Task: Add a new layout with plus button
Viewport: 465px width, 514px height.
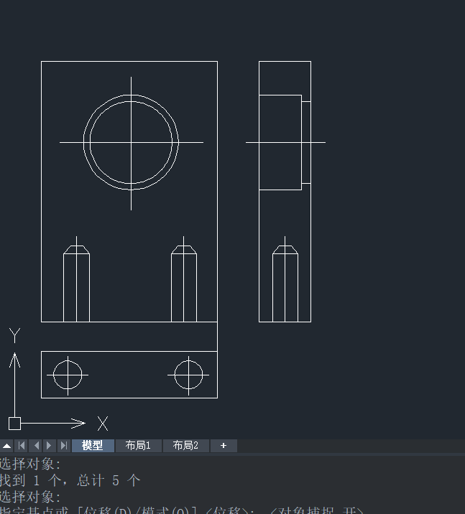Action: coord(224,446)
